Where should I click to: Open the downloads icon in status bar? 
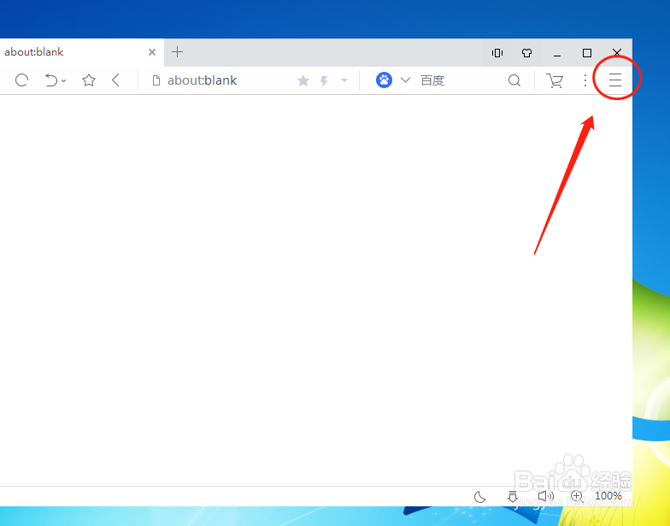(513, 496)
